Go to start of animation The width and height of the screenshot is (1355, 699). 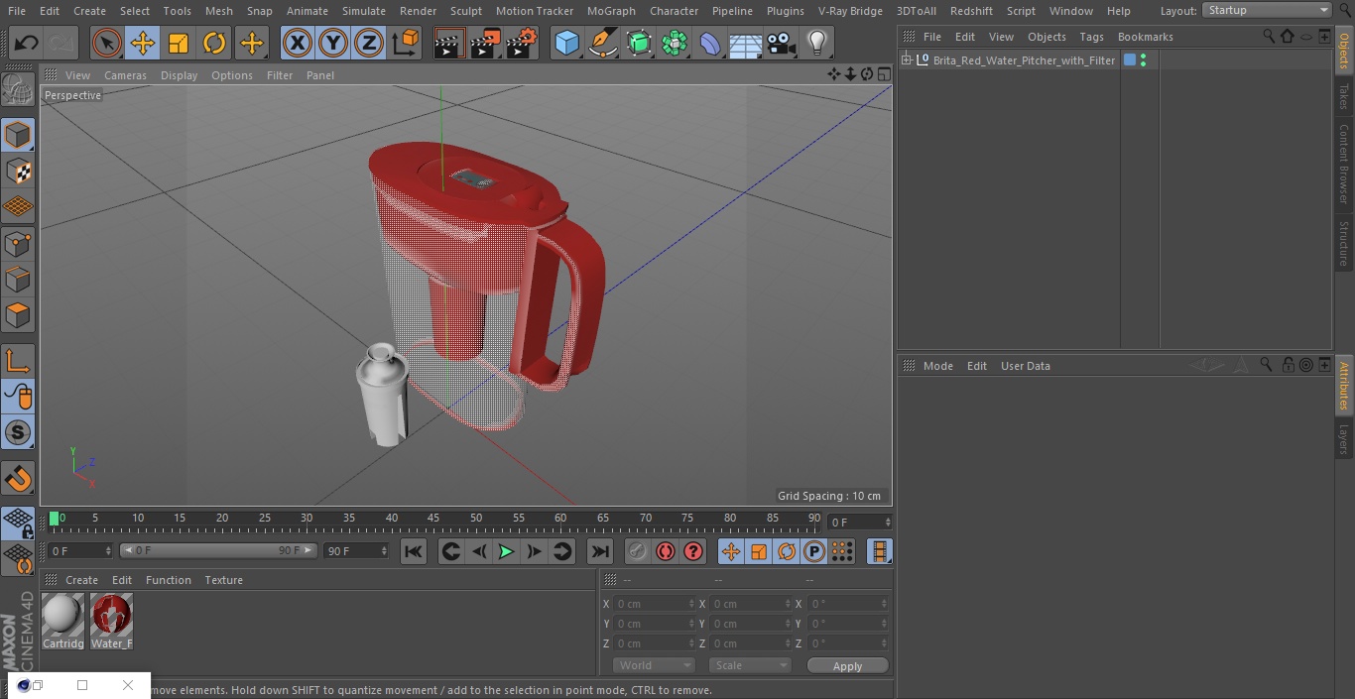[x=414, y=551]
